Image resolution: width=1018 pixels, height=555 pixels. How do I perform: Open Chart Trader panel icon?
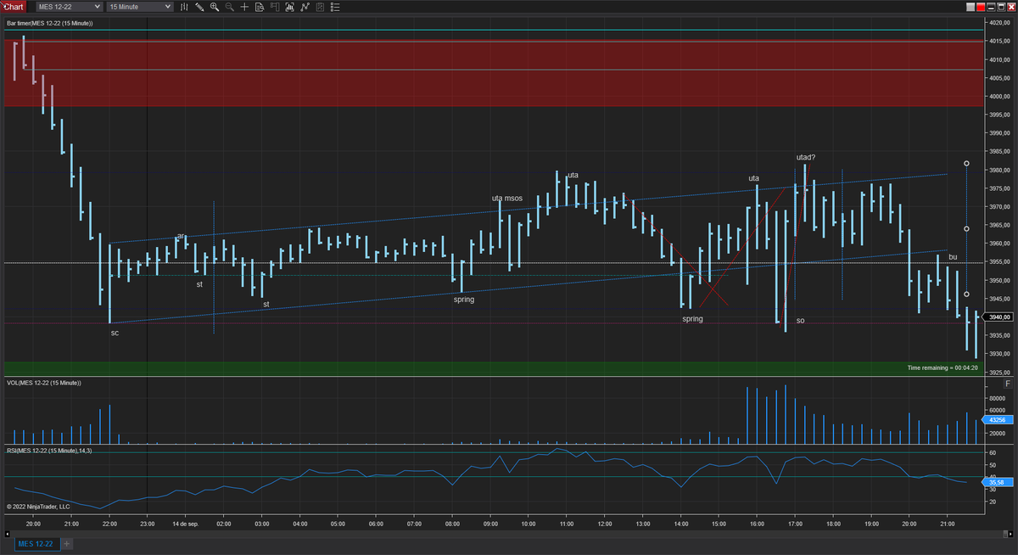click(x=275, y=7)
